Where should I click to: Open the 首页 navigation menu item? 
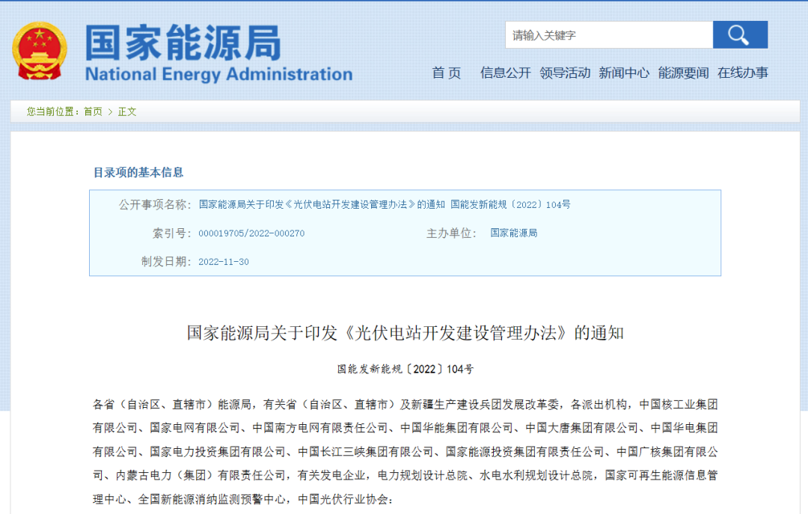pyautogui.click(x=446, y=73)
